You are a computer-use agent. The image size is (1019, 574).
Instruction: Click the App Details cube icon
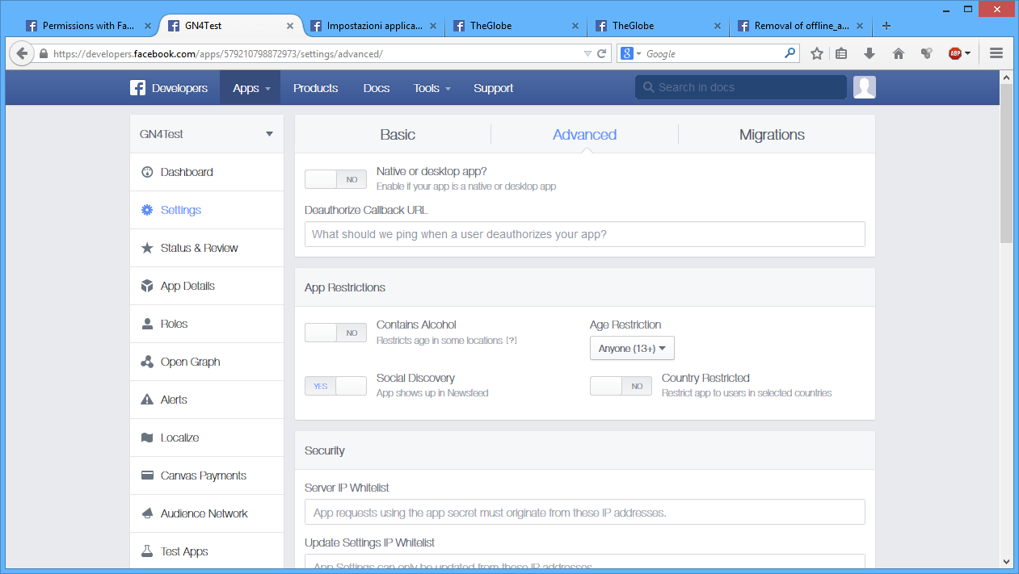click(147, 286)
